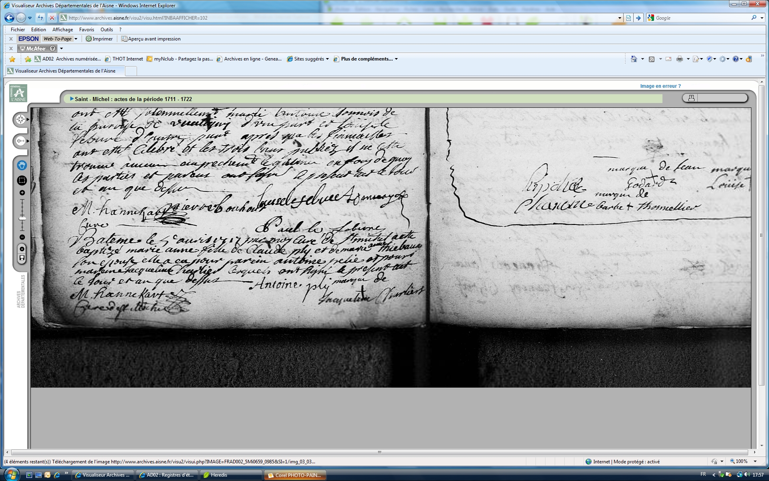This screenshot has height=481, width=769.
Task: Stop page loading with red X
Action: click(52, 18)
